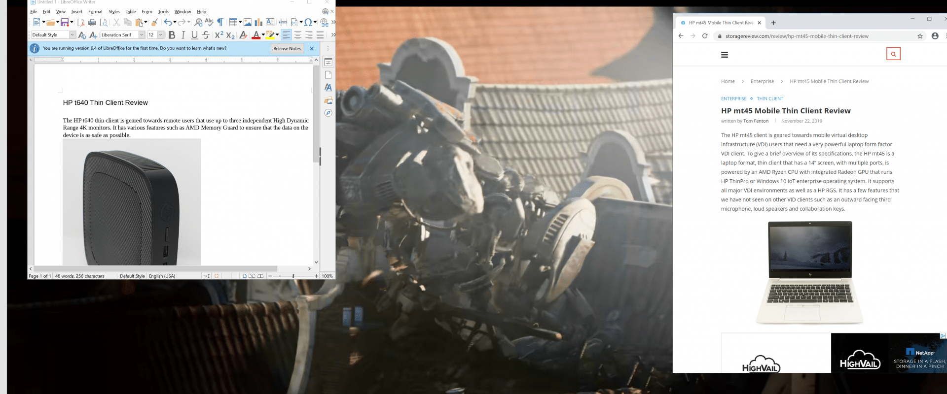Screen dimensions: 947x394
Task: Open the Insert Table dropdown arrow
Action: tap(240, 22)
